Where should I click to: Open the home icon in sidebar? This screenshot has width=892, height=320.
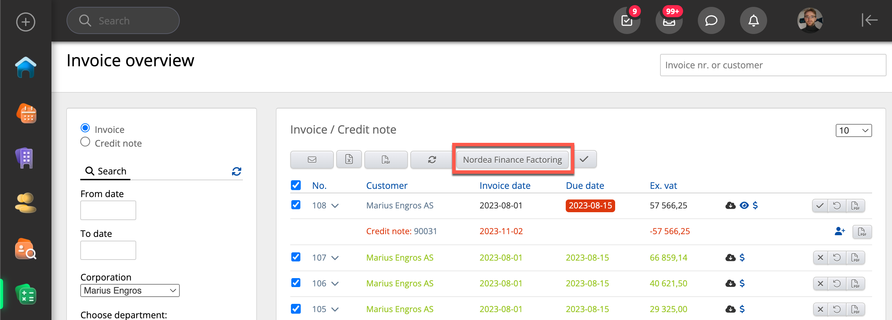point(26,67)
